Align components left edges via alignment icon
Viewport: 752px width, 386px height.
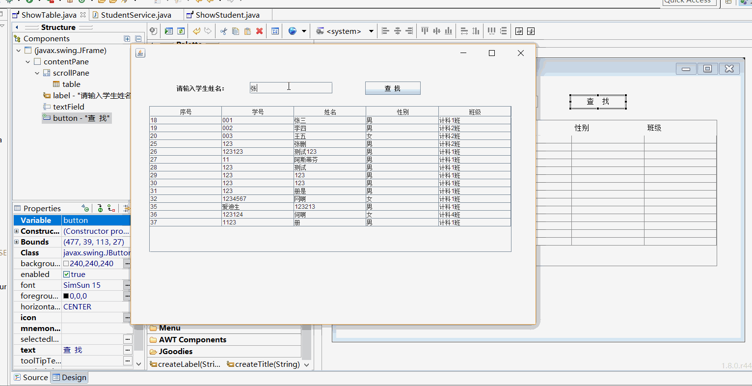[x=385, y=30]
